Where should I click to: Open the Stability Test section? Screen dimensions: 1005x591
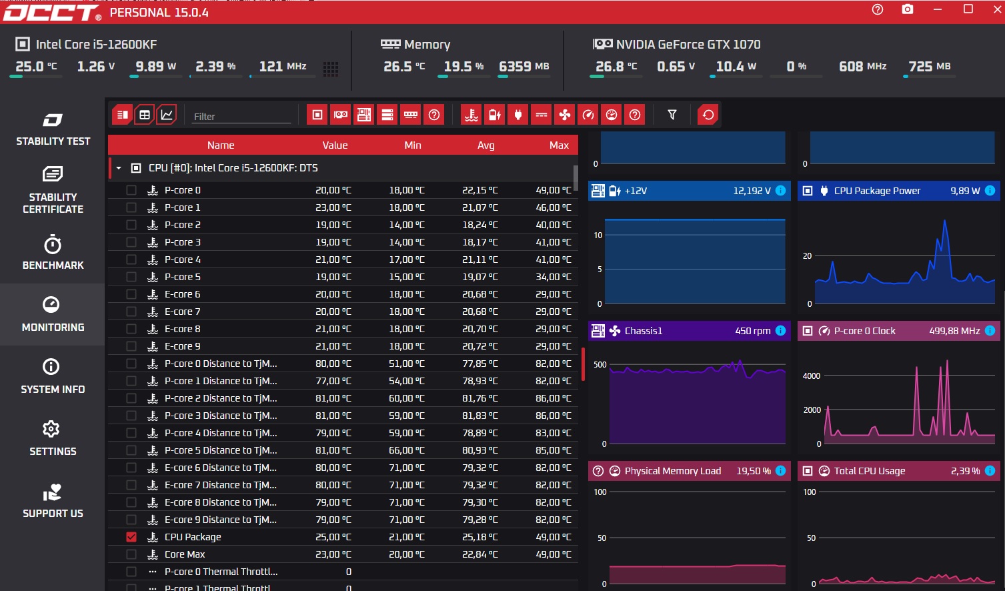(53, 129)
